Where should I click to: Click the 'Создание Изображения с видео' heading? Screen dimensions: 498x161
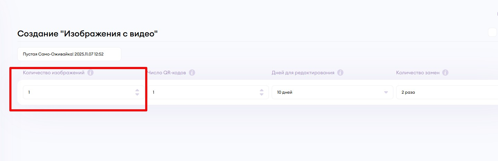coord(87,34)
